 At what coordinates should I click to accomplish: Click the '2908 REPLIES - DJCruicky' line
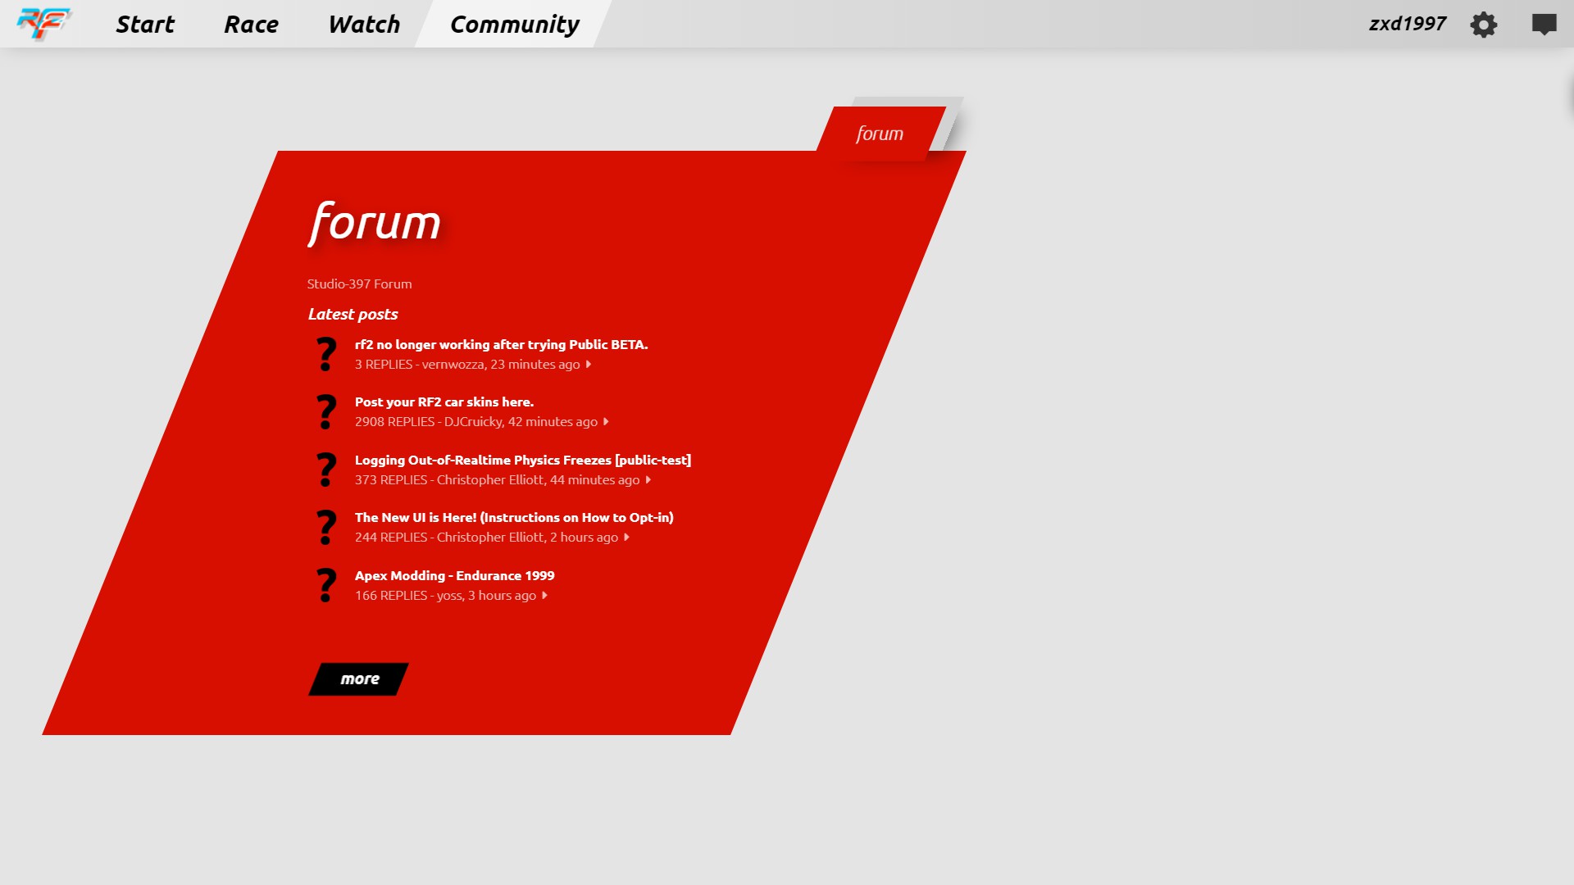coord(476,422)
